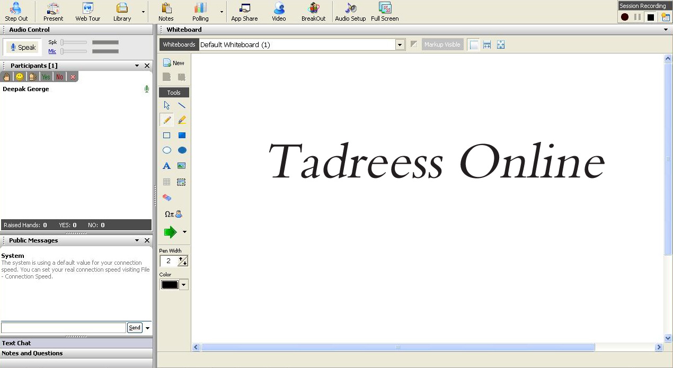
Task: Click the Step Out toolbar icon
Action: point(16,12)
